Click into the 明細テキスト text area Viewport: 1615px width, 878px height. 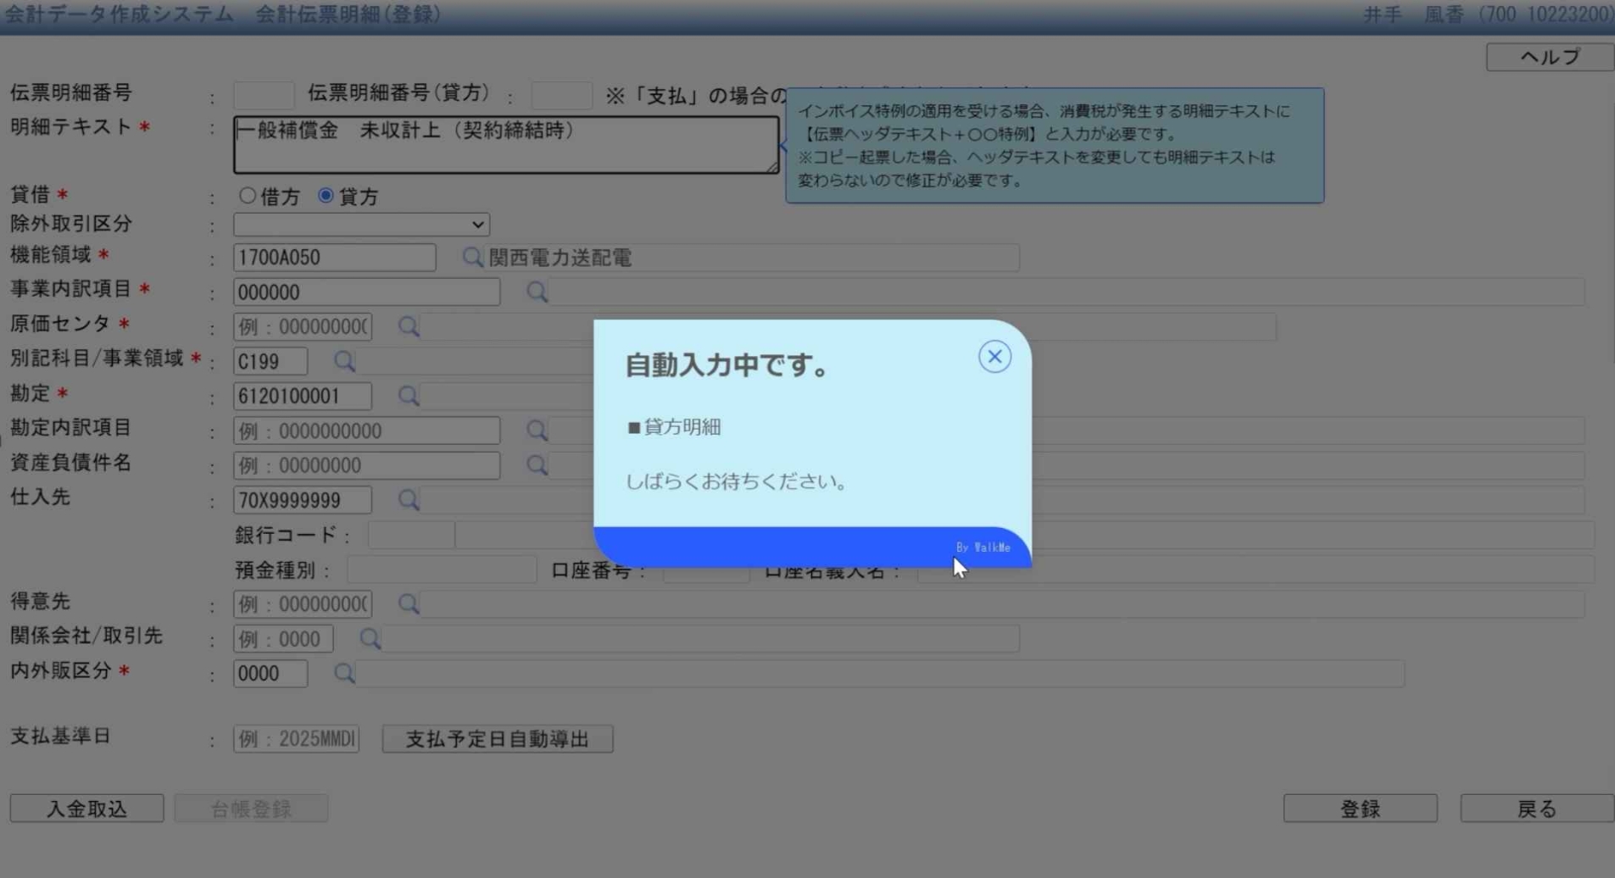pyautogui.click(x=505, y=145)
